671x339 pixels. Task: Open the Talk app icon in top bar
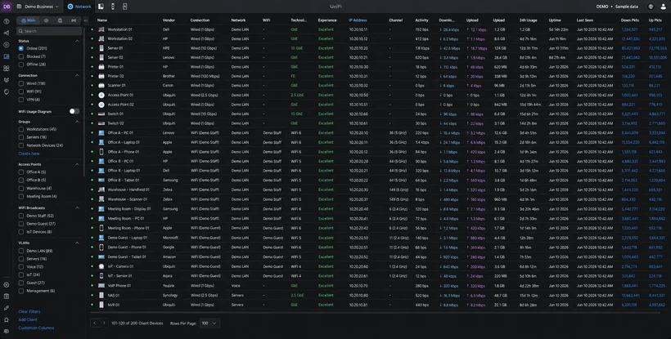pyautogui.click(x=113, y=7)
